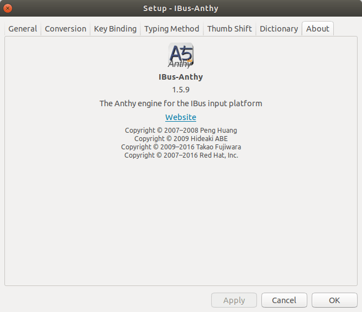Switch to the Dictionary tab

[x=279, y=29]
